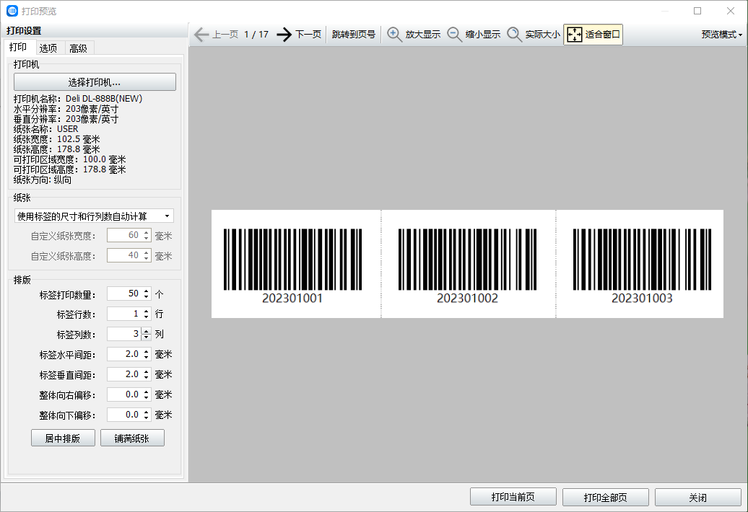Click the 铺满纸张 button
Screen dimensions: 748x512
(x=132, y=438)
